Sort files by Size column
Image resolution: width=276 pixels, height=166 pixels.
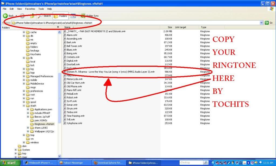(169, 27)
